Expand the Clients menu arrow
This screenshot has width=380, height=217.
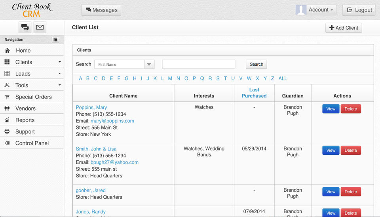coord(60,62)
